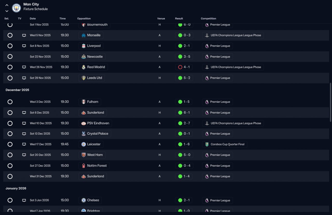Click the TV icon on West Ham row
Image resolution: width=332 pixels, height=215 pixels.
click(24, 155)
